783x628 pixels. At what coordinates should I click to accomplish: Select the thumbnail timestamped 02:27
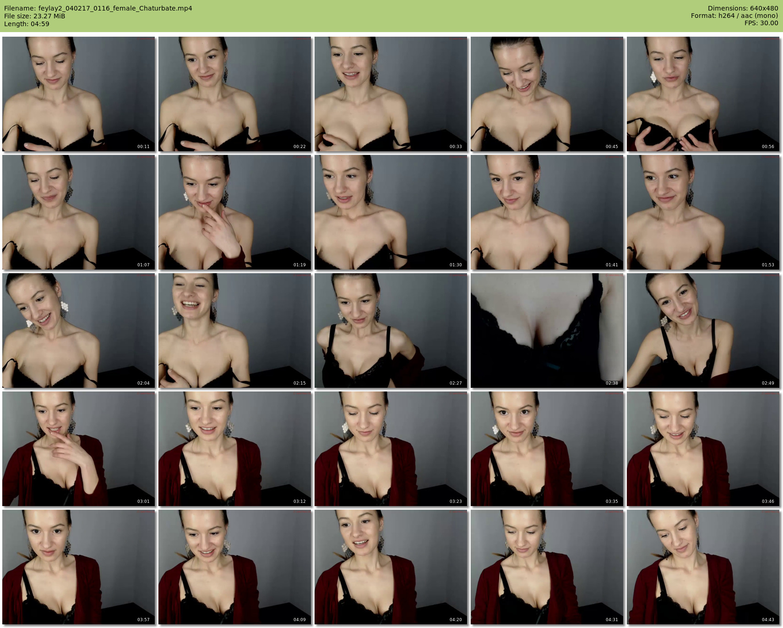pyautogui.click(x=391, y=331)
